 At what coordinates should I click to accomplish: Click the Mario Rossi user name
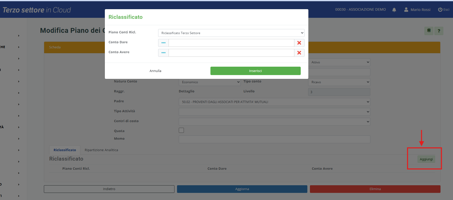pyautogui.click(x=420, y=10)
